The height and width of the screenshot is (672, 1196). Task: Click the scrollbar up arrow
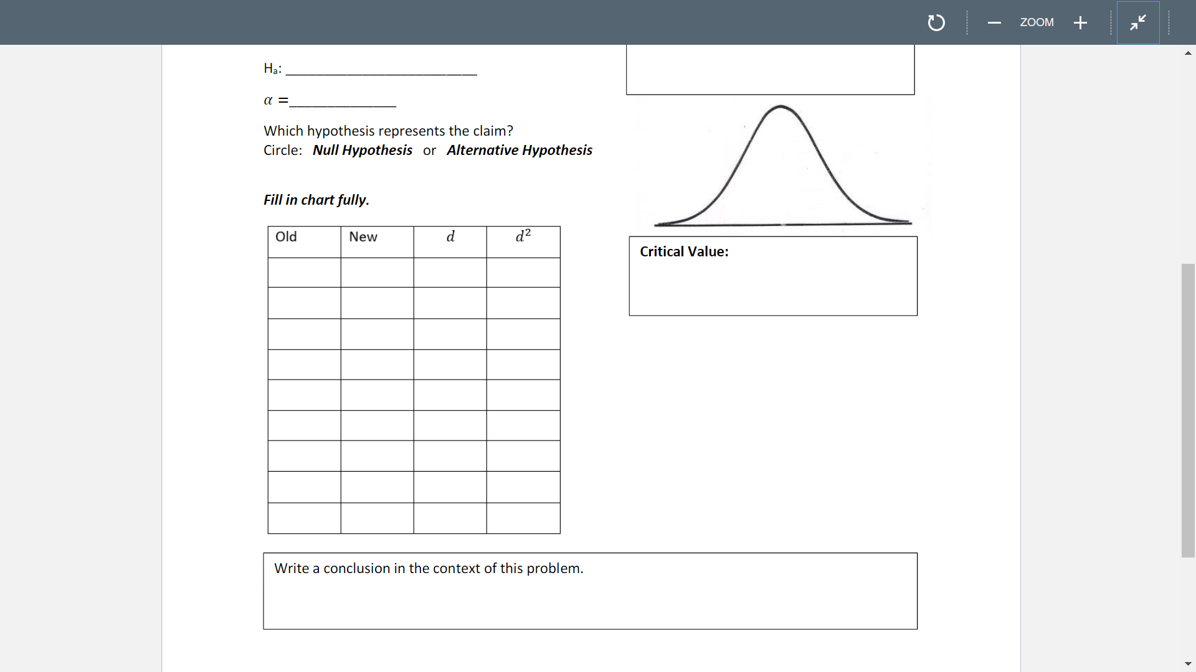[x=1189, y=53]
